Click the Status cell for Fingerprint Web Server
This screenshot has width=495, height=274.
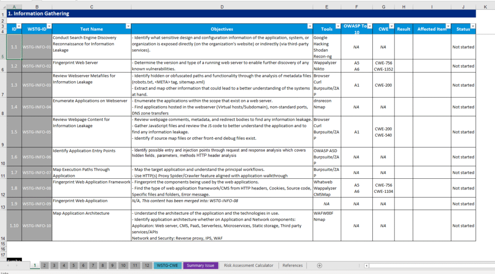[x=463, y=66]
